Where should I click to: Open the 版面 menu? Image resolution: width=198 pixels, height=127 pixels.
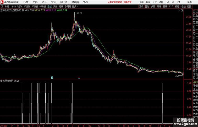click(x=148, y=2)
